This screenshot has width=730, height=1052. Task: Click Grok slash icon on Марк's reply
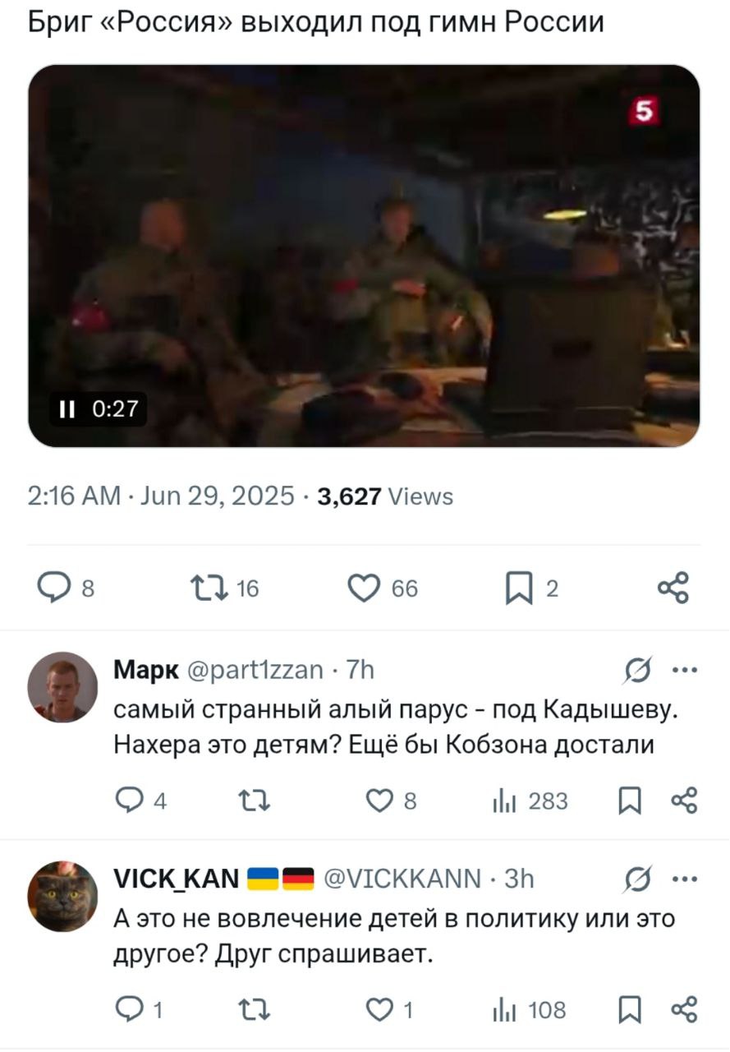635,670
